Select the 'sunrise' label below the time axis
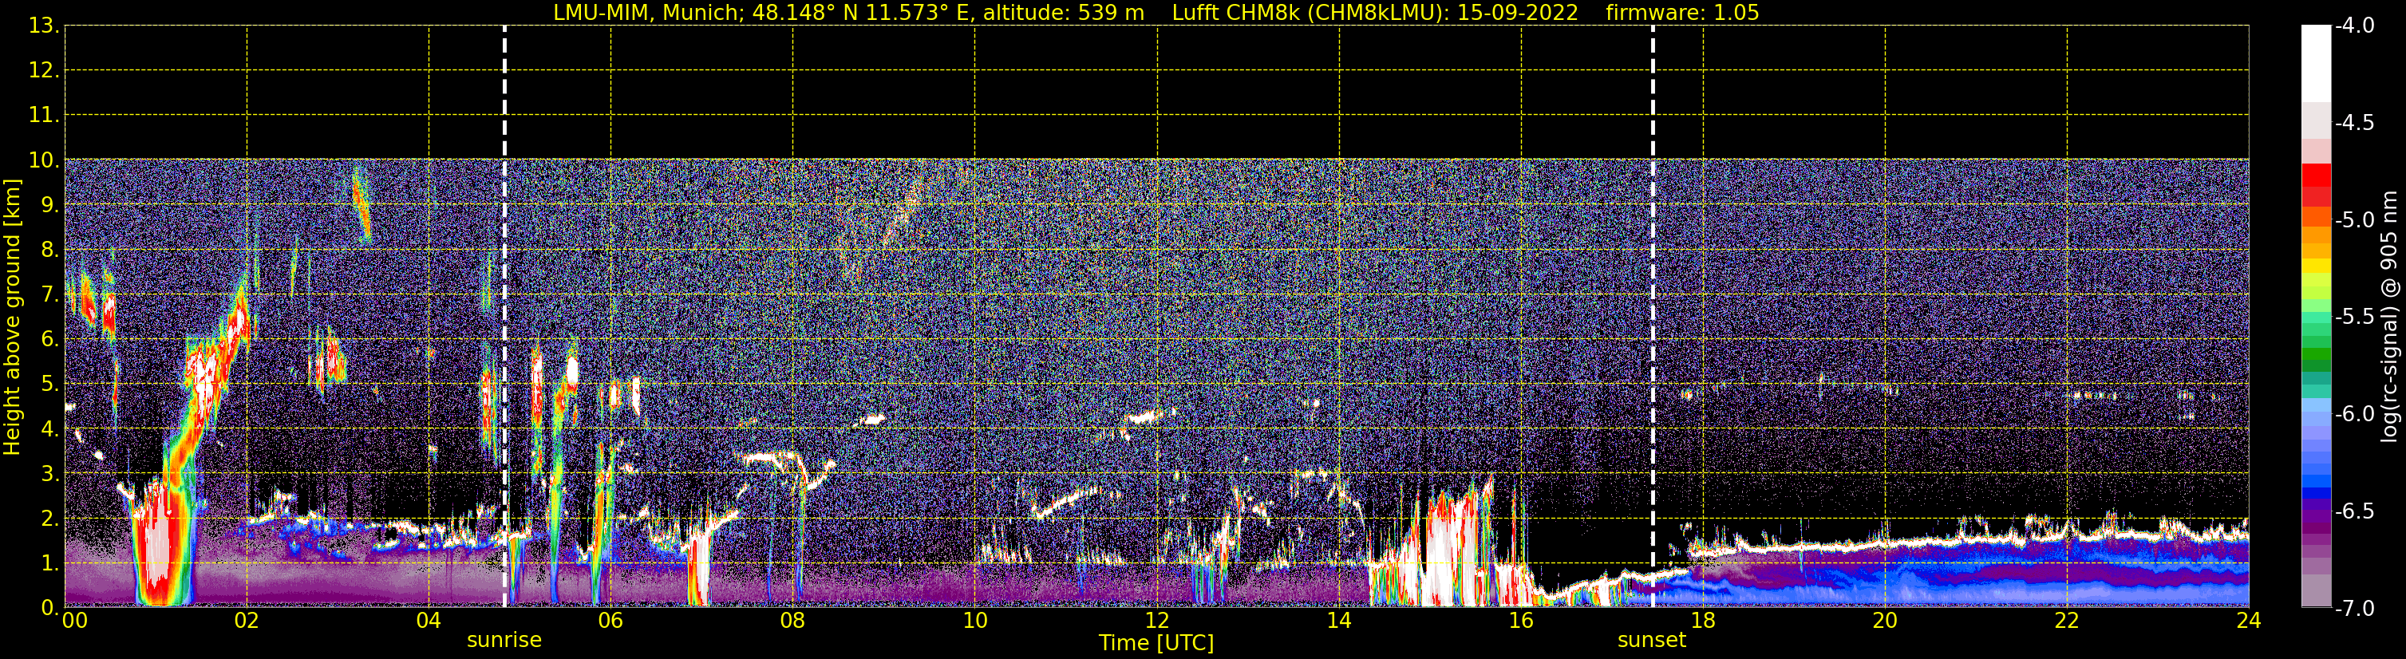This screenshot has width=2406, height=659. point(504,641)
